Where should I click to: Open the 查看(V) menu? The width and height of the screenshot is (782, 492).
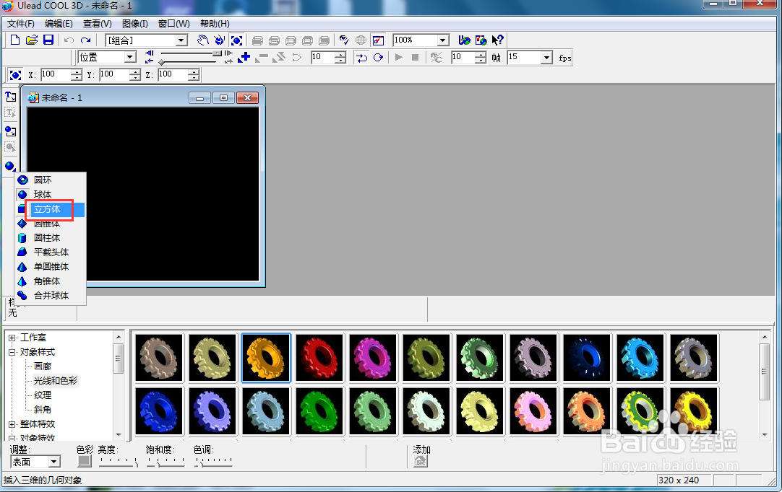click(98, 24)
